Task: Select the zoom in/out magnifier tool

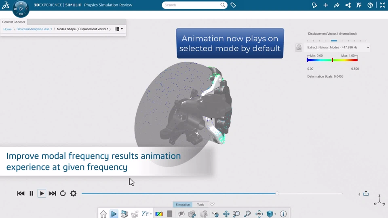Action: 236,214
